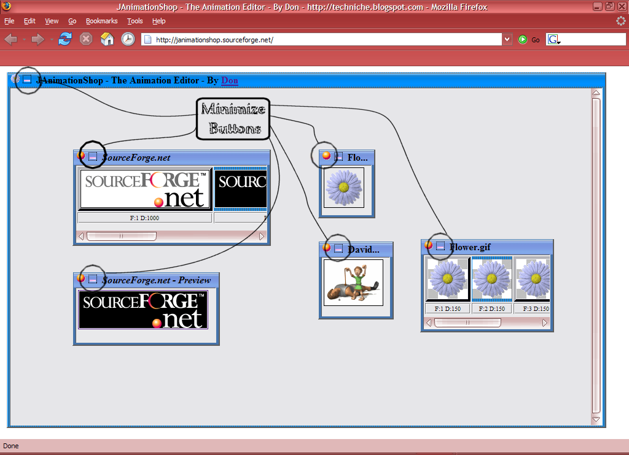
Task: Click into the Google search box
Action: click(593, 39)
